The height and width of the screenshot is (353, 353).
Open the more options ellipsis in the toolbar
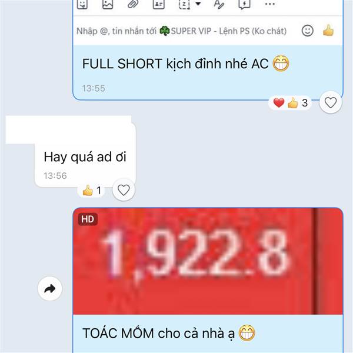pyautogui.click(x=270, y=4)
